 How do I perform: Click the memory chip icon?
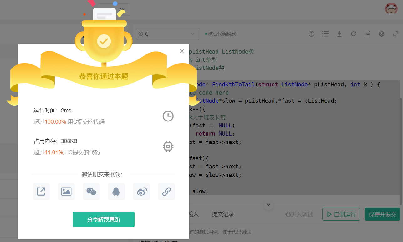pos(168,147)
